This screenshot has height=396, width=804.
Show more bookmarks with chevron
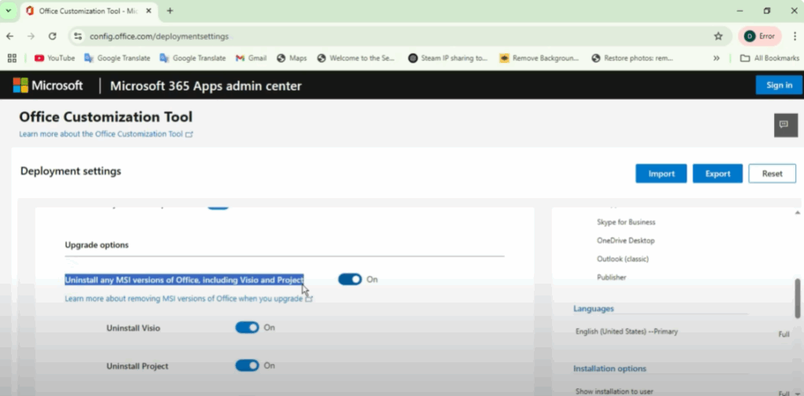coord(716,58)
